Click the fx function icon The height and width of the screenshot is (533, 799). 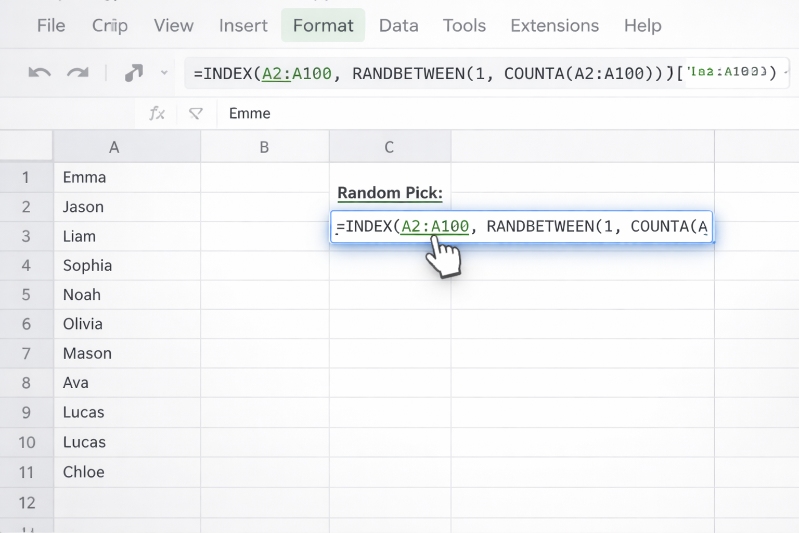click(x=157, y=113)
